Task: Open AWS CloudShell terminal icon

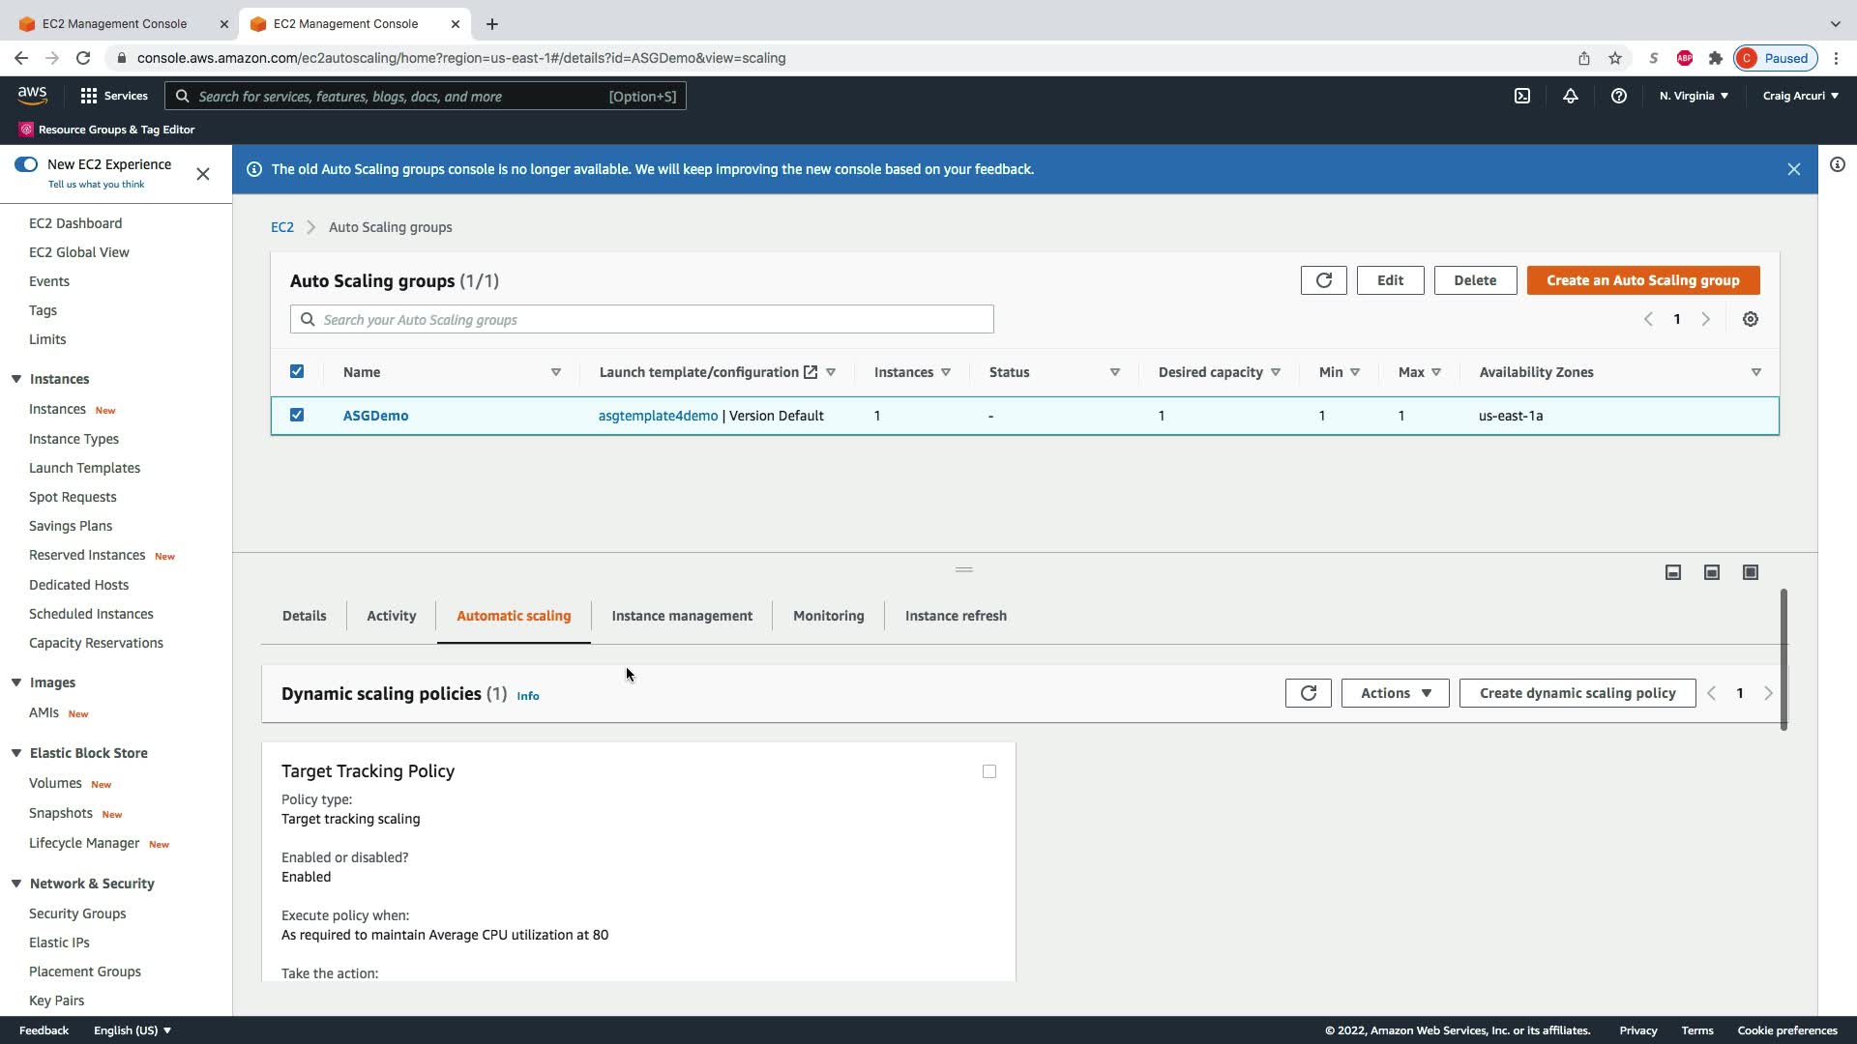Action: pos(1522,96)
